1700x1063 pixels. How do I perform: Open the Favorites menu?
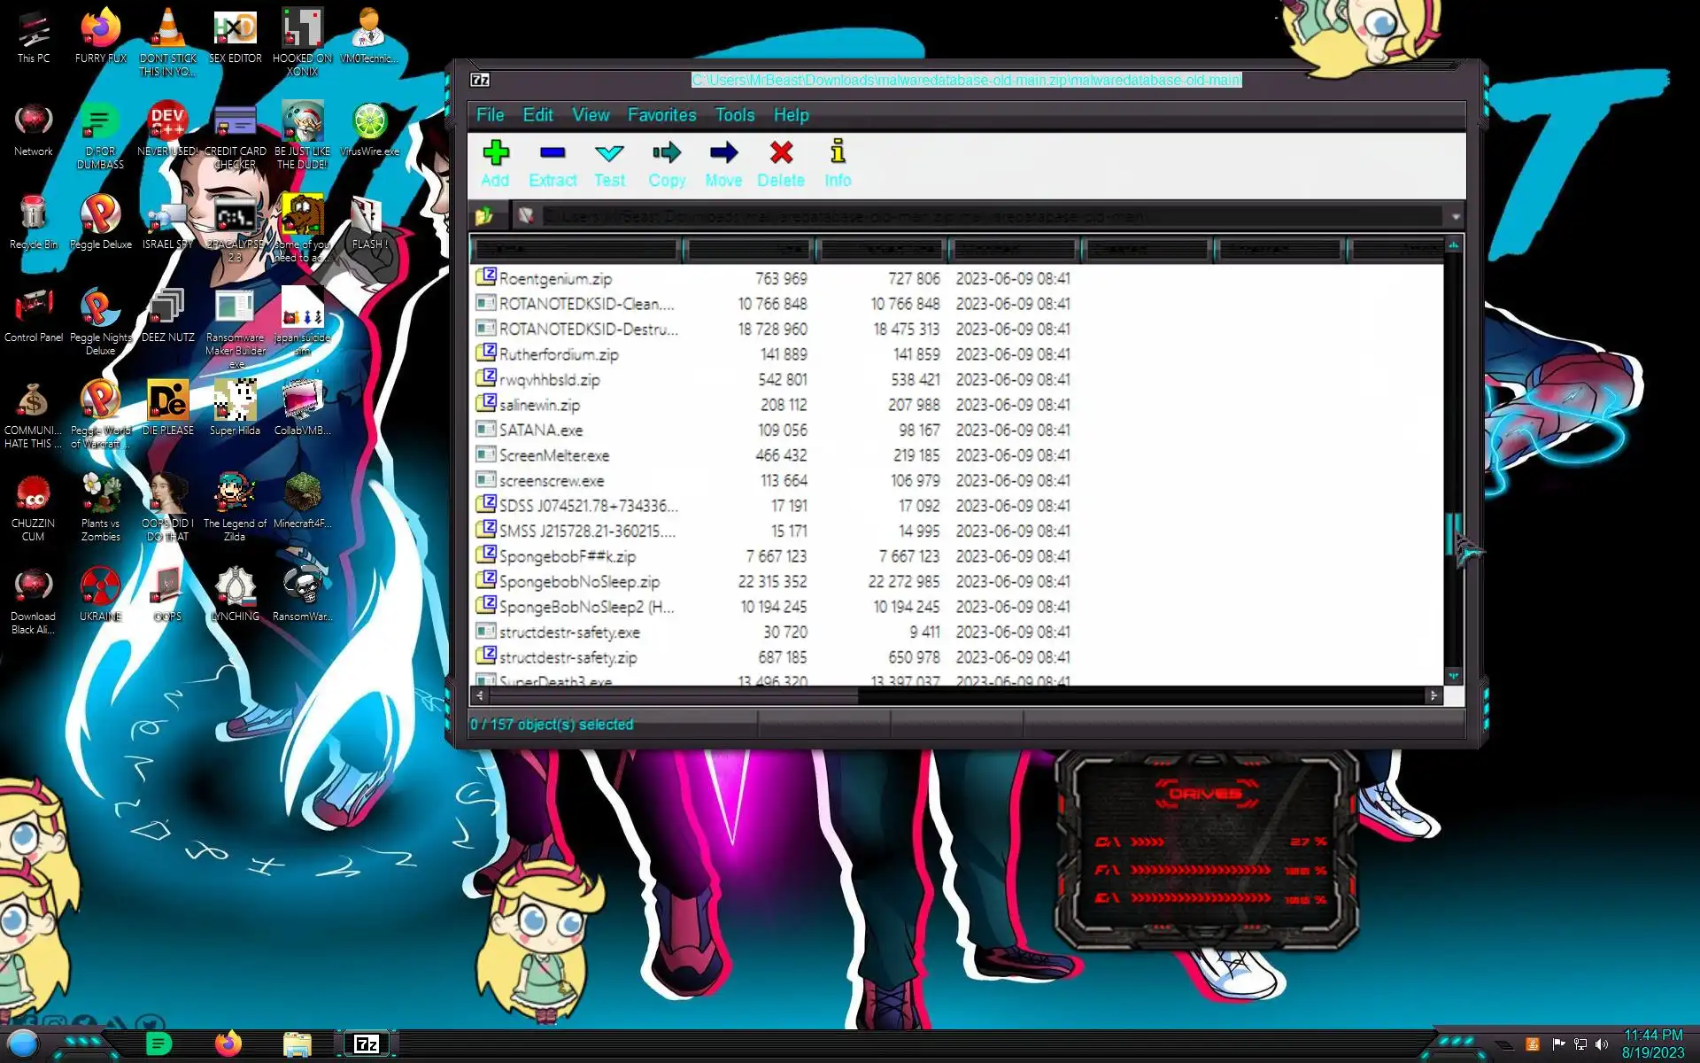661,115
